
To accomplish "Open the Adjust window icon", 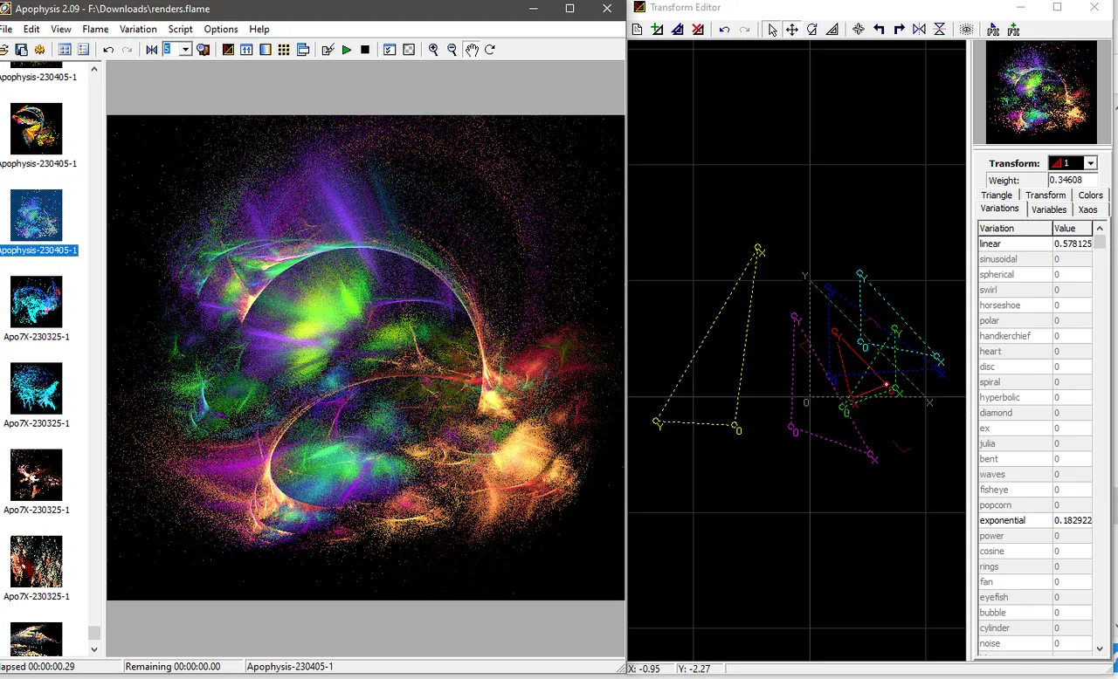I will [247, 50].
